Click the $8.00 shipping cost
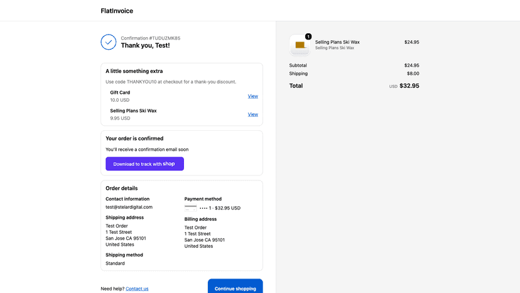This screenshot has width=520, height=293. pyautogui.click(x=413, y=74)
